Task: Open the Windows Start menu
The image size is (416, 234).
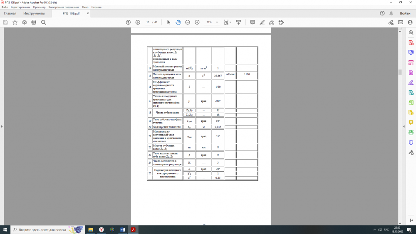Action: 5,230
